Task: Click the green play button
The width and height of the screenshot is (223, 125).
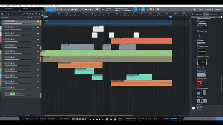Action: pyautogui.click(x=111, y=119)
